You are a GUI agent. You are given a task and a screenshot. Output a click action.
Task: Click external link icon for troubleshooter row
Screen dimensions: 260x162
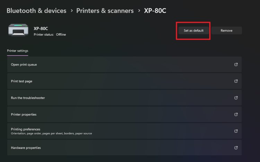coord(236,98)
